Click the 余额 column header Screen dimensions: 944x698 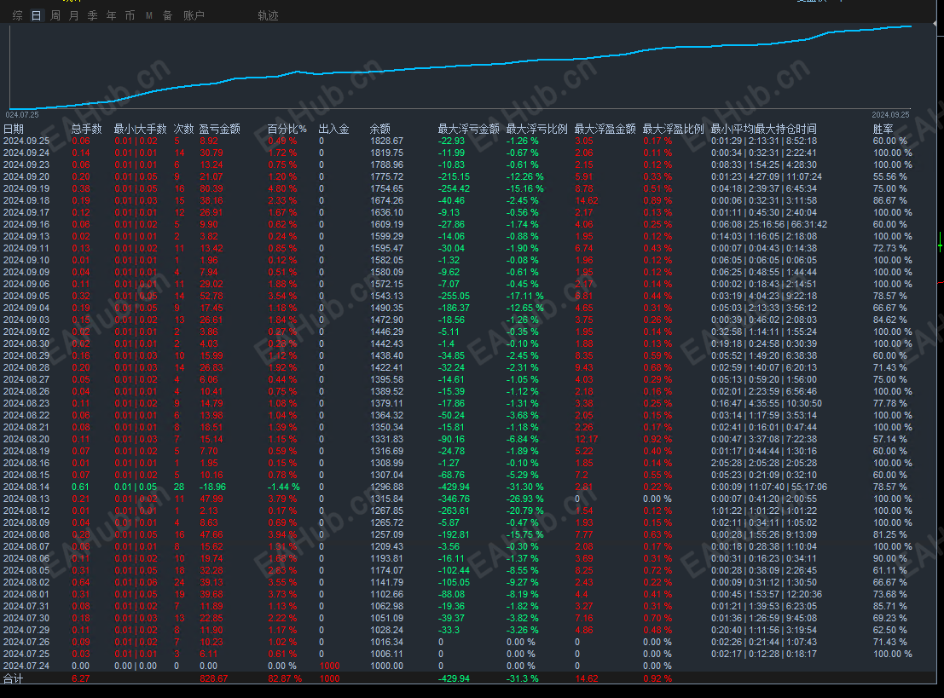[x=379, y=129]
